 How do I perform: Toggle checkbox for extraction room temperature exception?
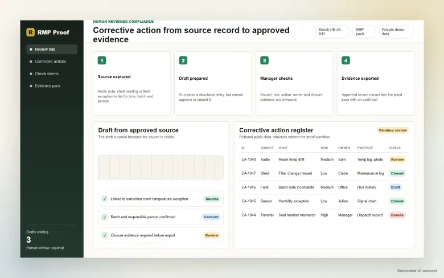point(105,199)
